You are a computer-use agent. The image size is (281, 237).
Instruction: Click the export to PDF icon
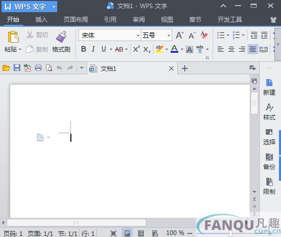click(x=27, y=68)
